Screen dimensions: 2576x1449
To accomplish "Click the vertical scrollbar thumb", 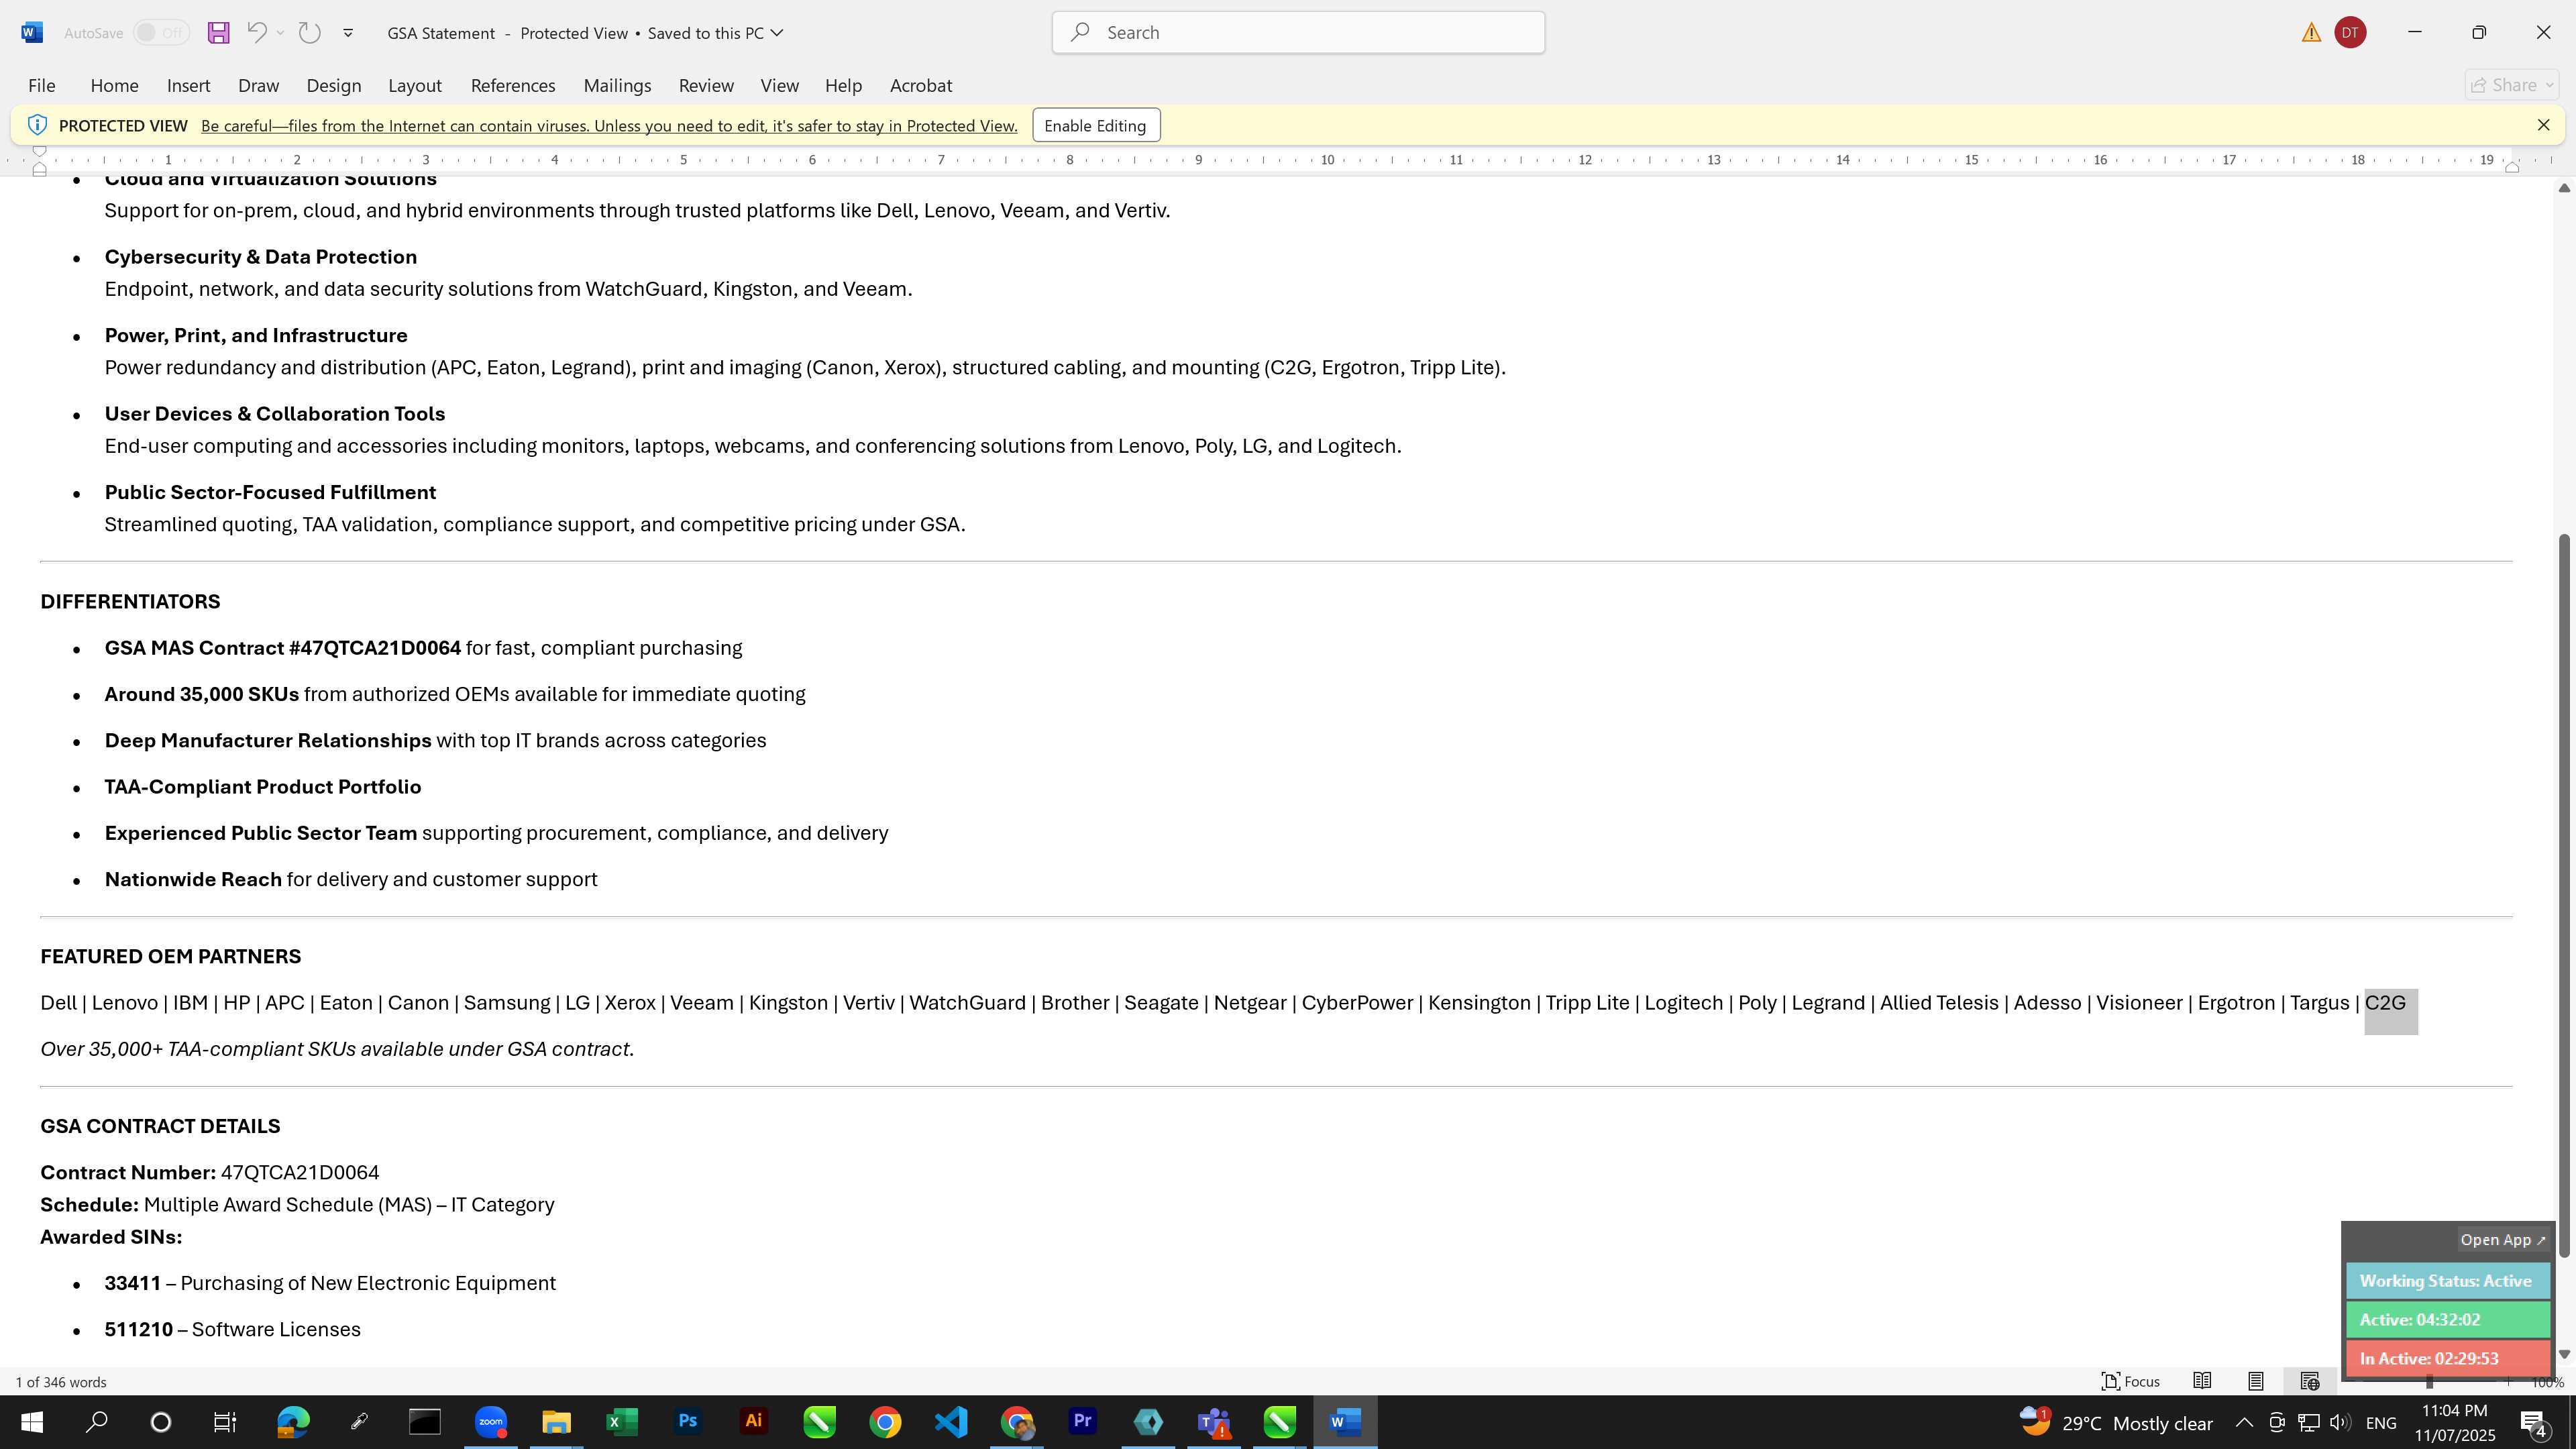I will (2563, 895).
